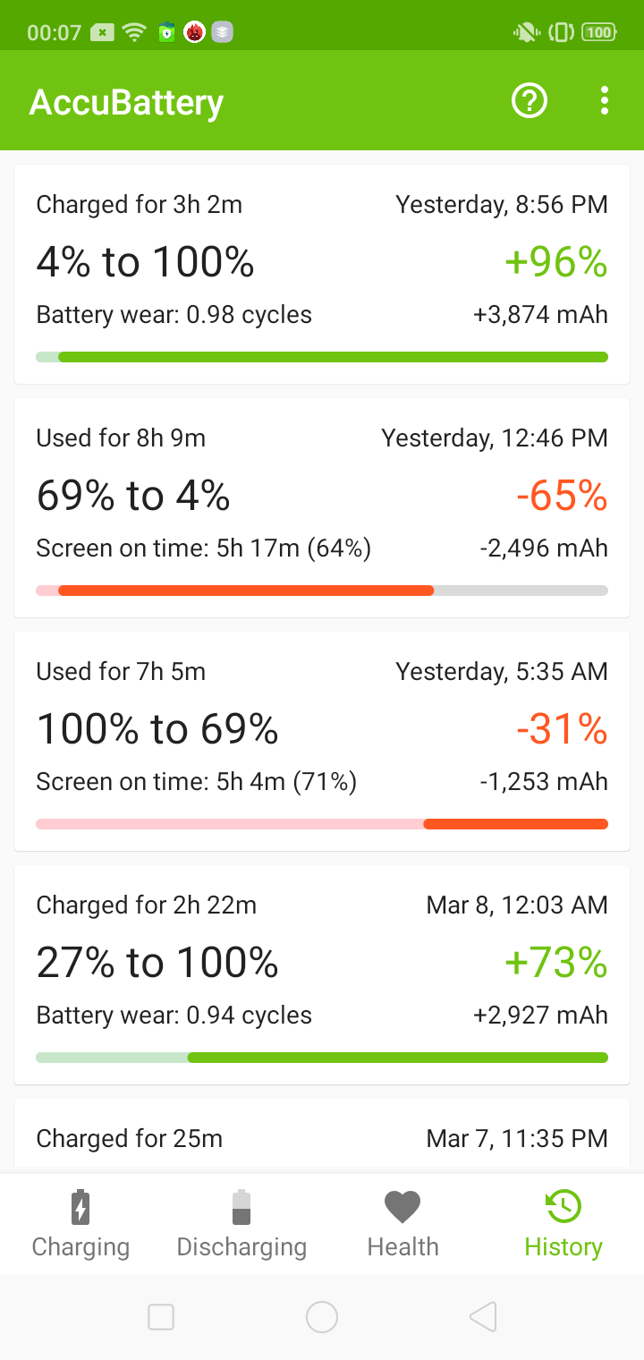Tap the Charging tab battery icon
This screenshot has width=644, height=1360.
point(80,1207)
